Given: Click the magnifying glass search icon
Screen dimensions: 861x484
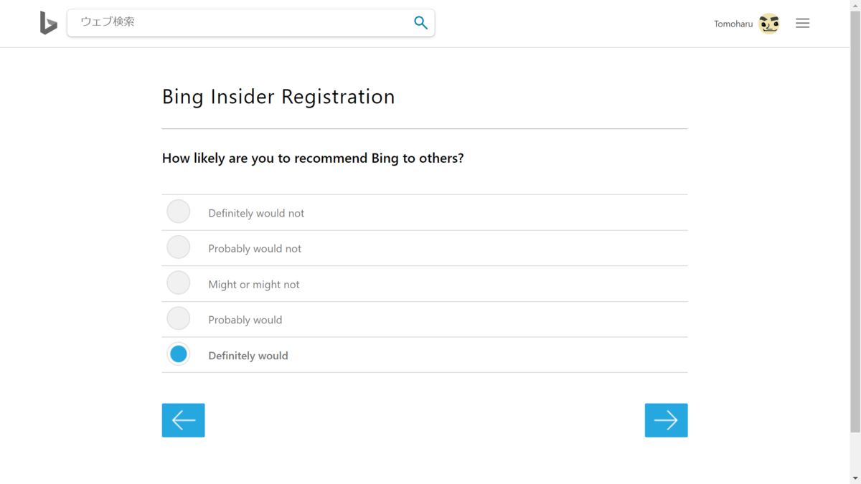Looking at the screenshot, I should [x=420, y=23].
